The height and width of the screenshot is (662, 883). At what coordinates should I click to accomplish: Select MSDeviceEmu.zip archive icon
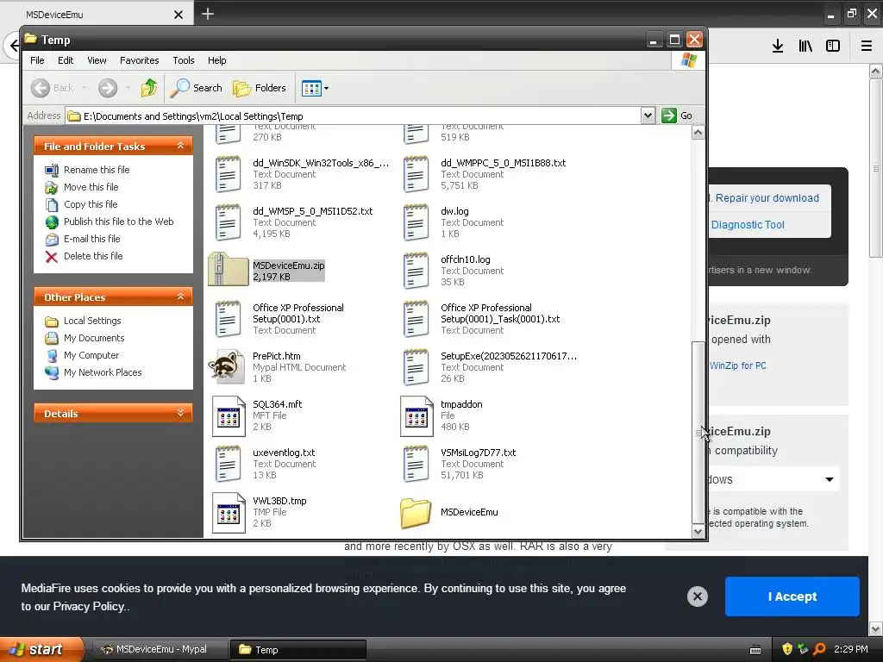(x=228, y=269)
